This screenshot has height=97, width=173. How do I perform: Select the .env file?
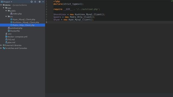[9, 34]
